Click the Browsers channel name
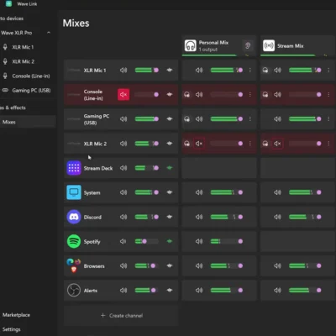 (x=94, y=266)
